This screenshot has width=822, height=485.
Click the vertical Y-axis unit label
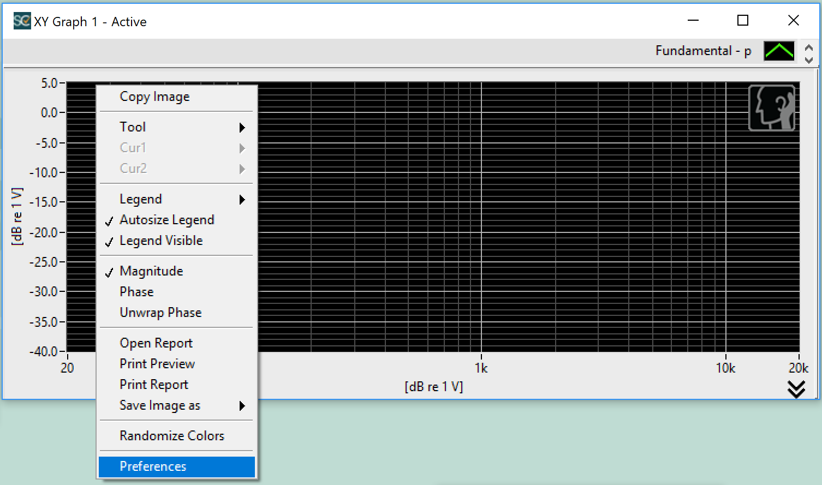pyautogui.click(x=17, y=217)
